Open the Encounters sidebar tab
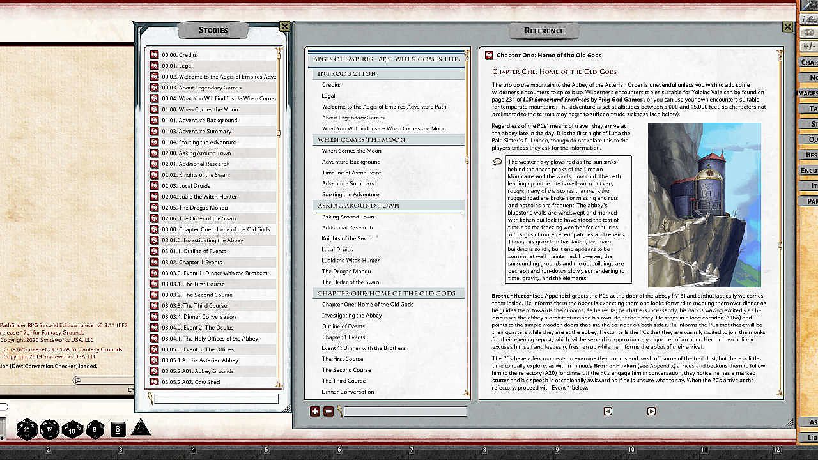The image size is (818, 460). click(x=809, y=171)
